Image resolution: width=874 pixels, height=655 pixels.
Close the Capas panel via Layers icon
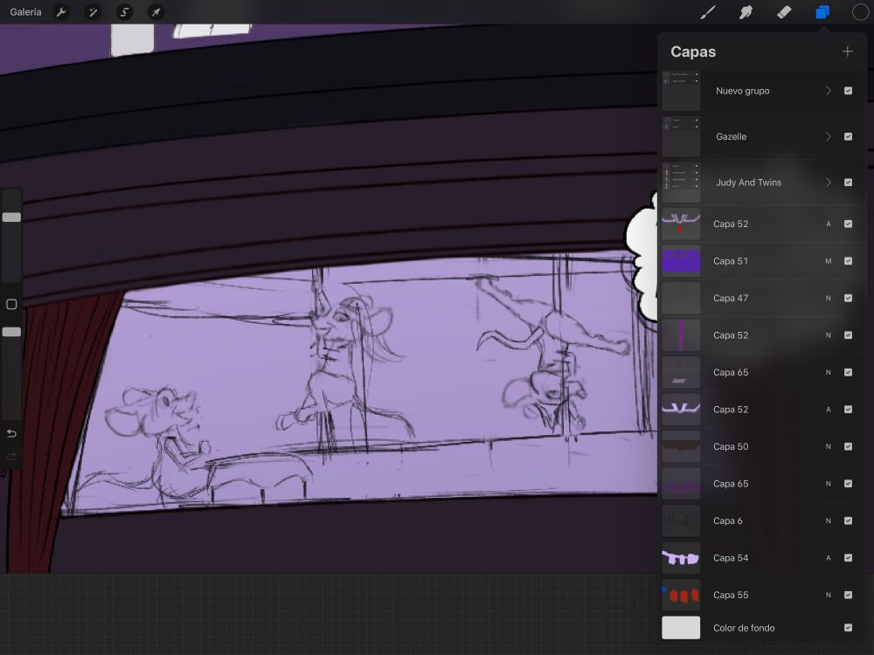[822, 12]
